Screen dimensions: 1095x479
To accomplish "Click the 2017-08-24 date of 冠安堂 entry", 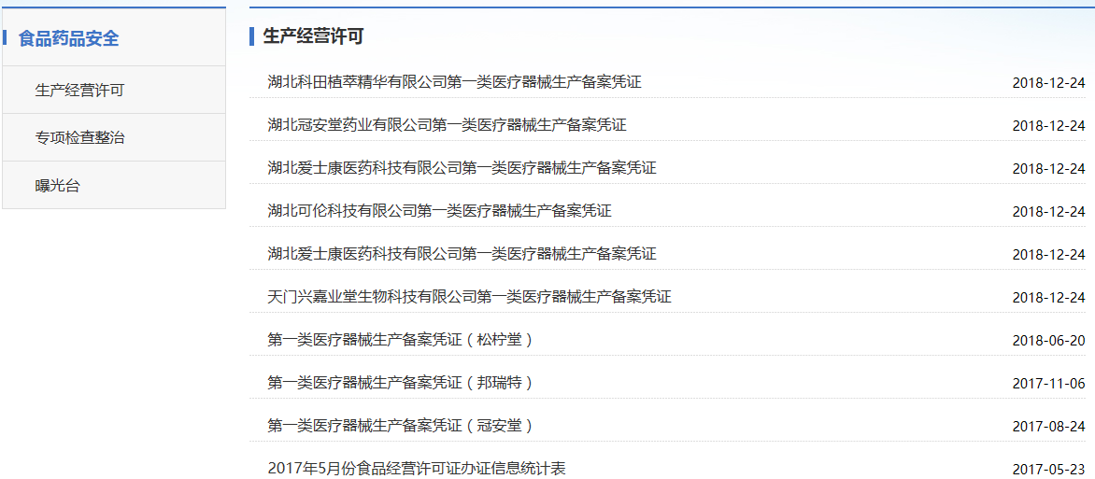I will pyautogui.click(x=1048, y=427).
